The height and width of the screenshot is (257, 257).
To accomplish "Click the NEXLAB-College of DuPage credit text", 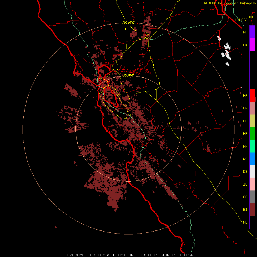I will coord(230,3).
